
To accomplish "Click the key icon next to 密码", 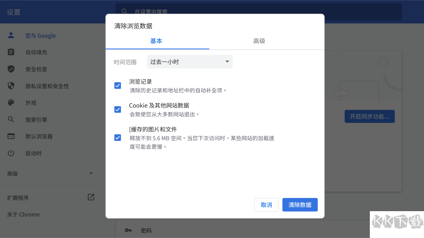I will pos(128,230).
